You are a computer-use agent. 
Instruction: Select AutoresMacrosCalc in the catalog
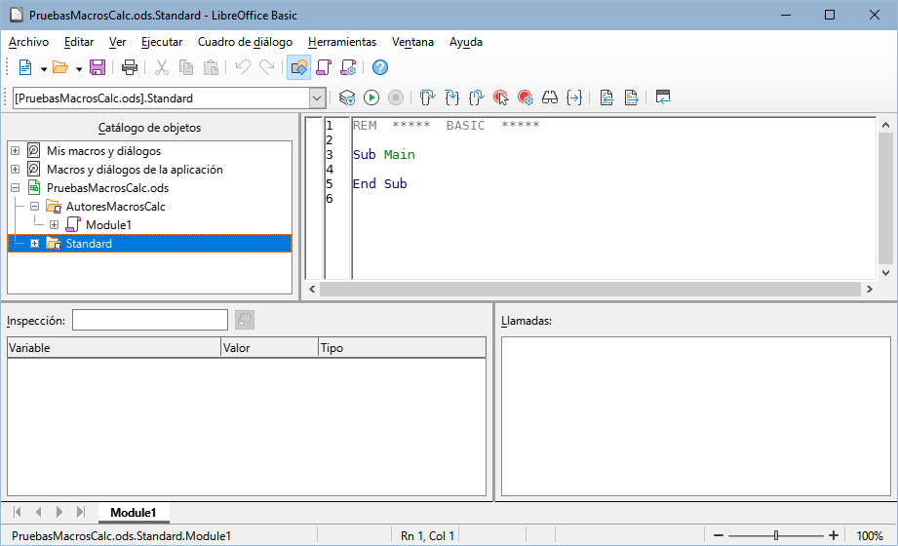point(116,207)
